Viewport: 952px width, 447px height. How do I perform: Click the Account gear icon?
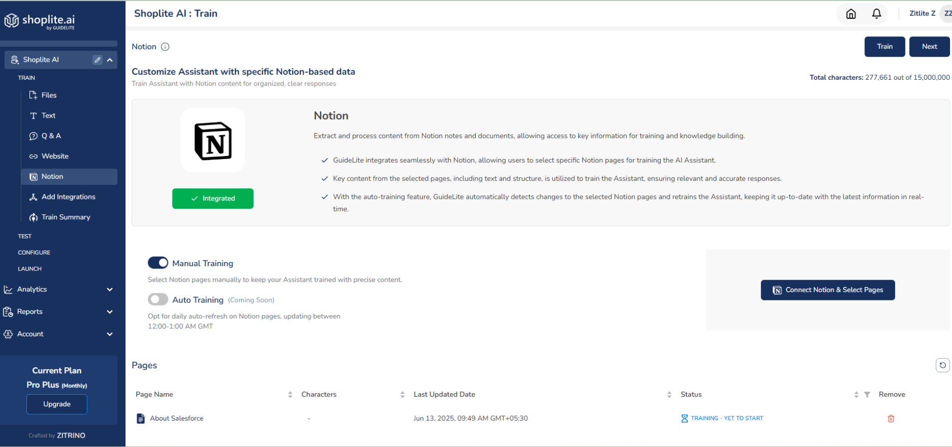pyautogui.click(x=8, y=334)
